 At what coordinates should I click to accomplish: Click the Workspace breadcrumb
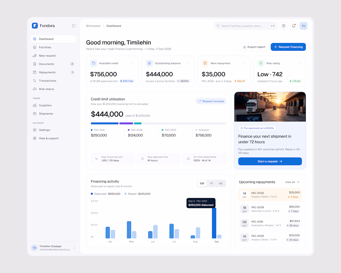[93, 26]
